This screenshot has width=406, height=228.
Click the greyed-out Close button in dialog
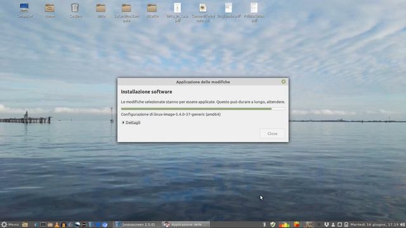pyautogui.click(x=272, y=134)
